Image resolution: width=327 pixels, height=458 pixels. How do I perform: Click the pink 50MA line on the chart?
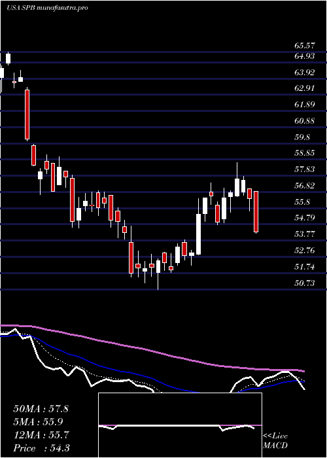(x=152, y=351)
